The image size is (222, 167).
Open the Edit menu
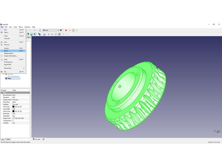click(x=6, y=27)
